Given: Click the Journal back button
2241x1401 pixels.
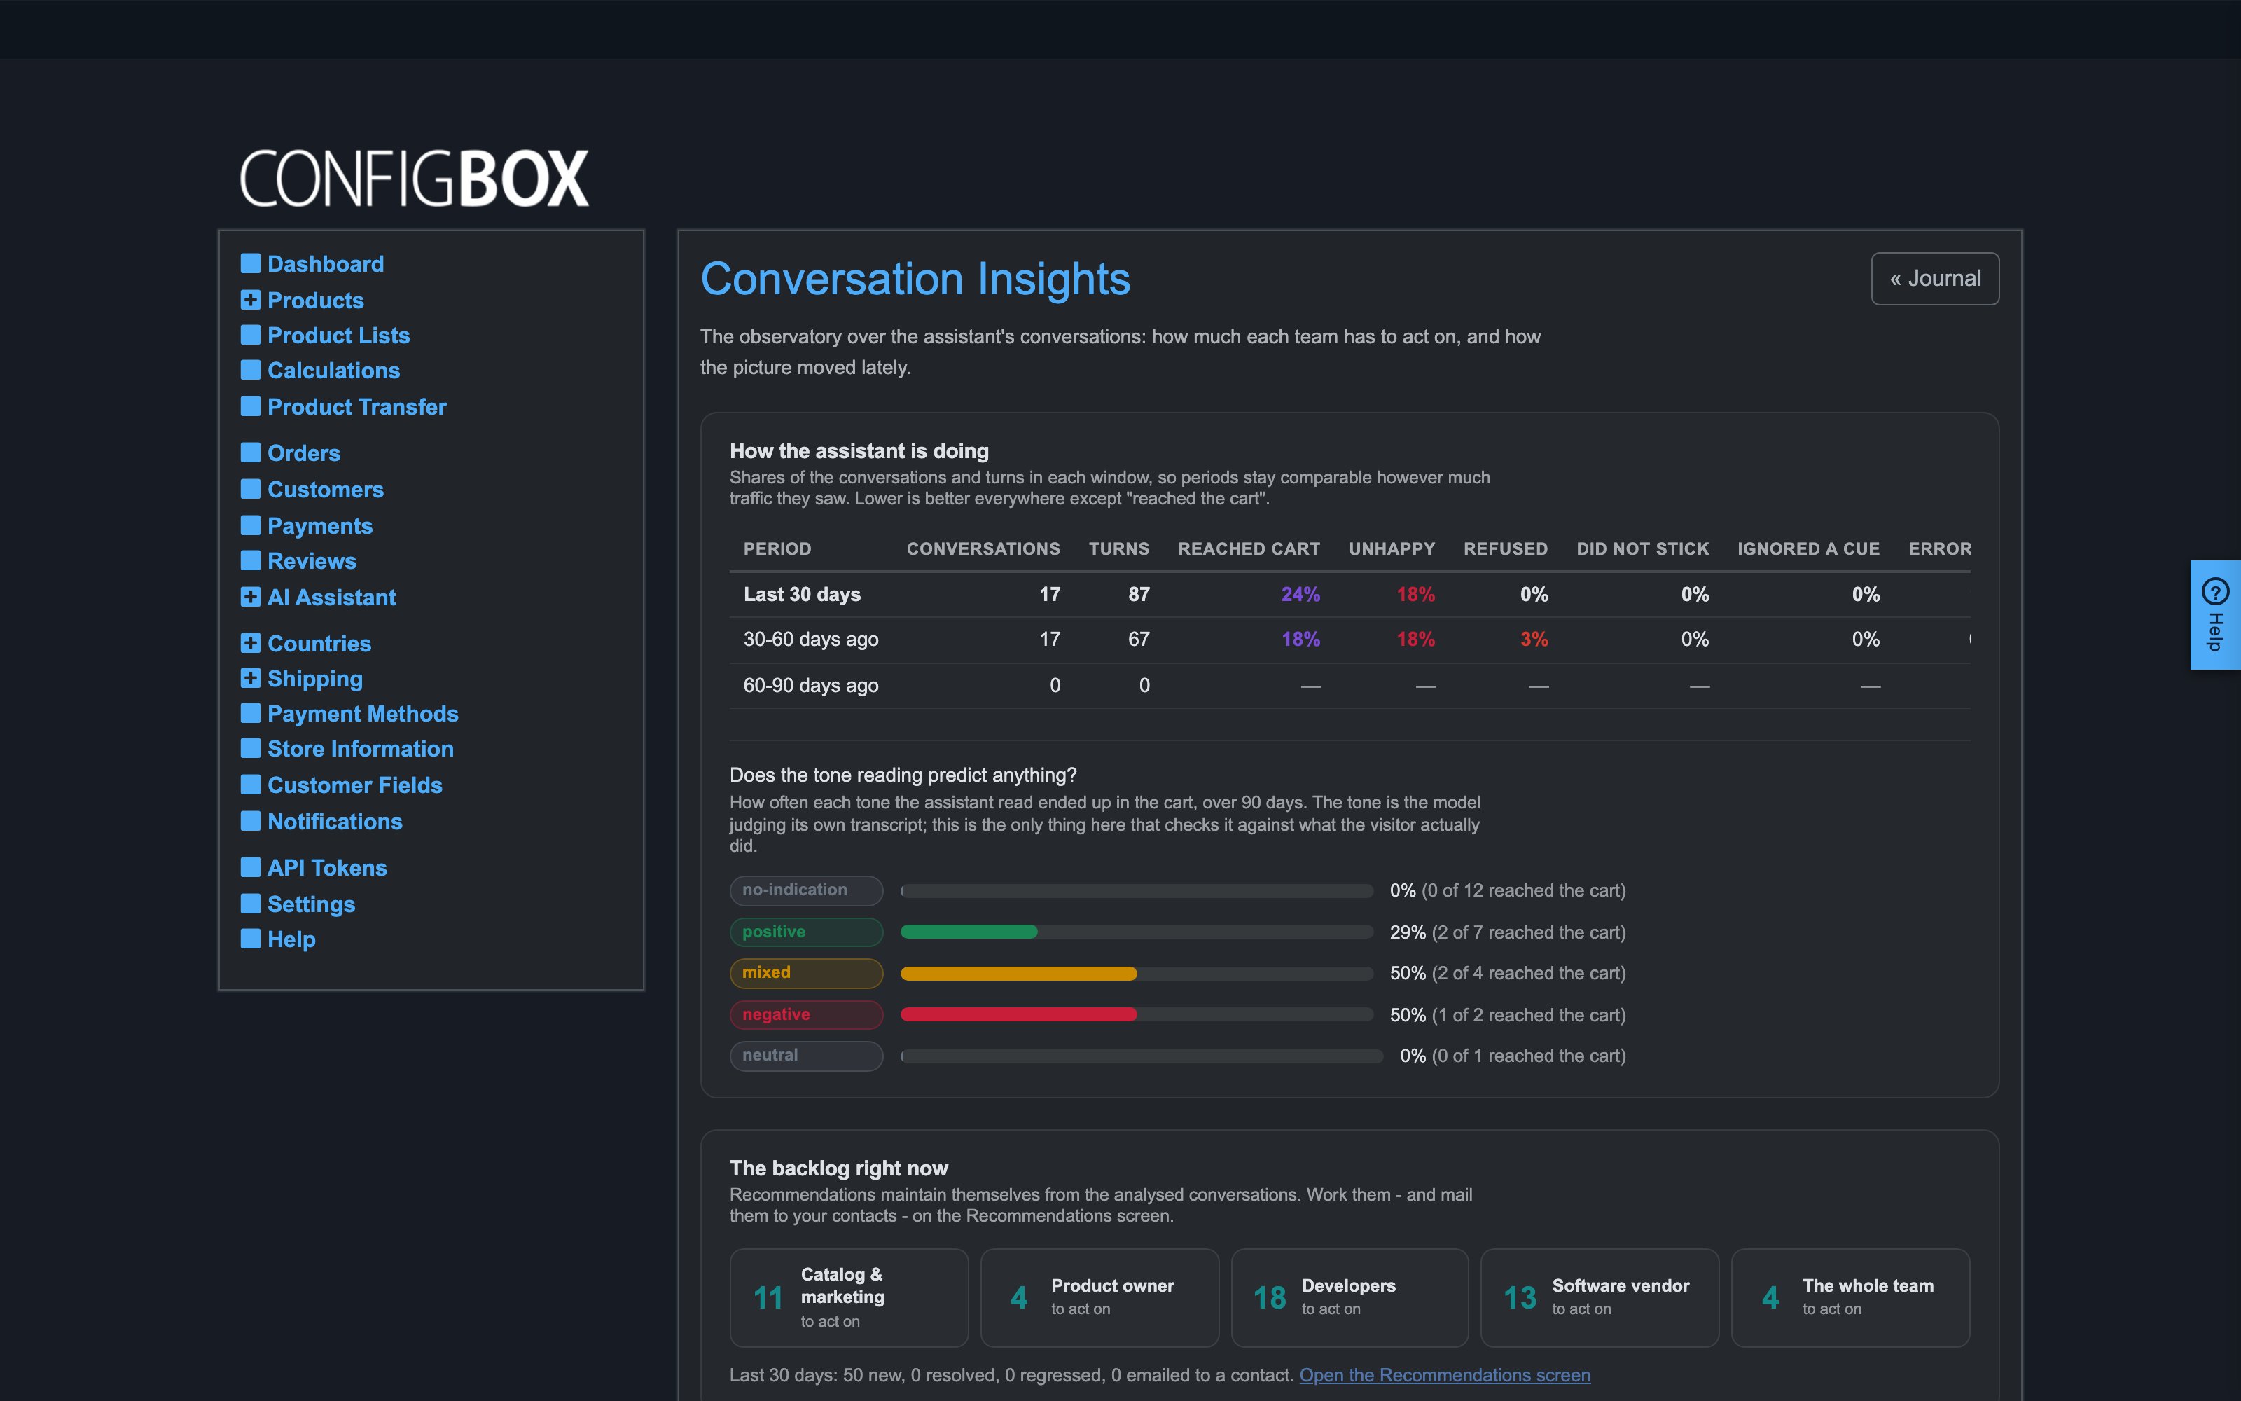Looking at the screenshot, I should pos(1934,279).
